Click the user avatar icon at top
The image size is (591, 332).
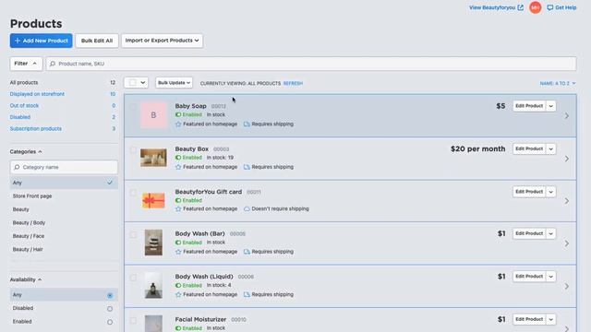tap(536, 7)
